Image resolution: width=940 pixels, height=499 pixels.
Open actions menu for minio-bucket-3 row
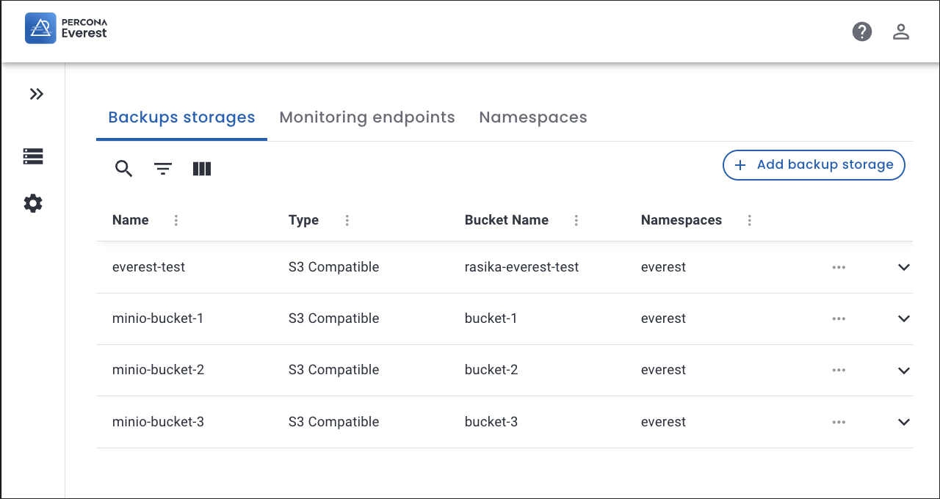839,422
